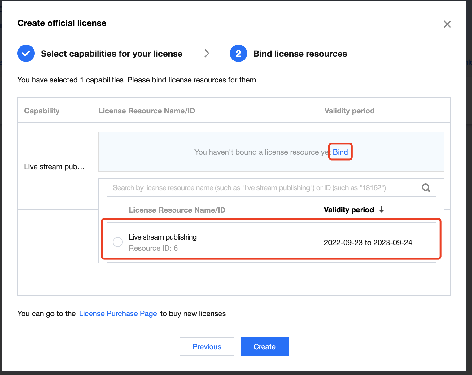472x375 pixels.
Task: Click the step 1 completed checkmark icon
Action: [x=26, y=53]
